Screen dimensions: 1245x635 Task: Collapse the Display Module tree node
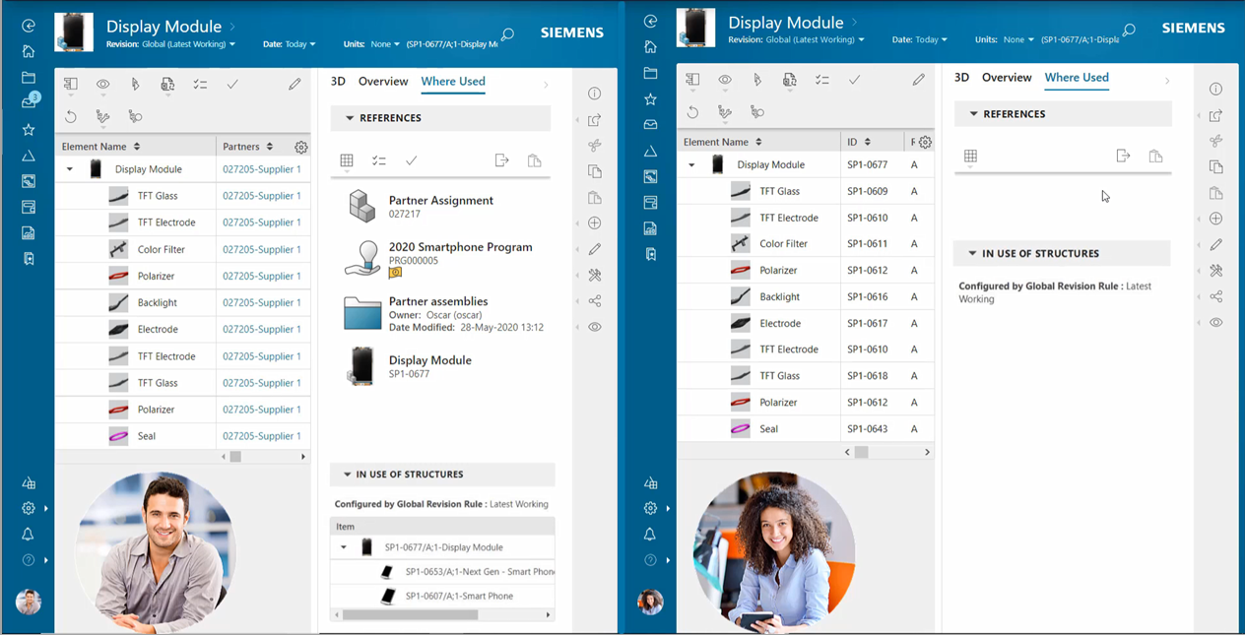69,168
